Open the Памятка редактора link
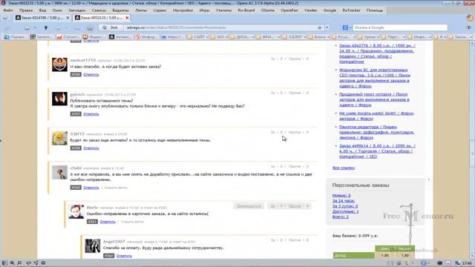Screen dimensions: 475x267 point(376,132)
